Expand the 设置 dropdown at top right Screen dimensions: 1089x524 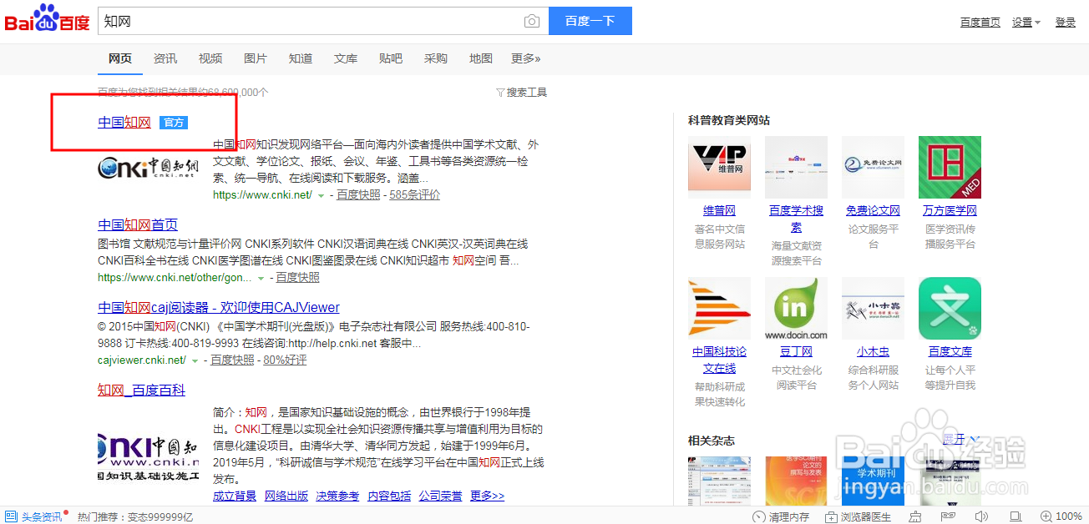pos(1026,23)
